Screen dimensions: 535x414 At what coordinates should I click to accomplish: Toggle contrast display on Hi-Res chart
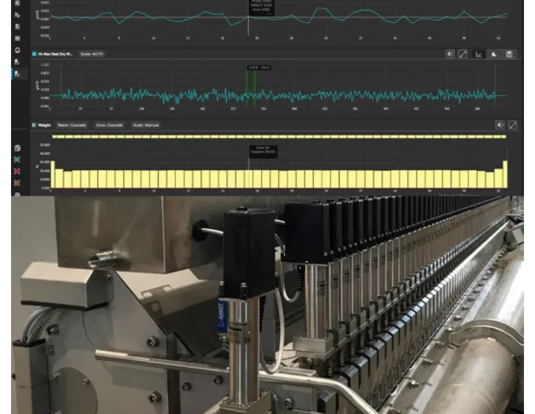tap(450, 54)
